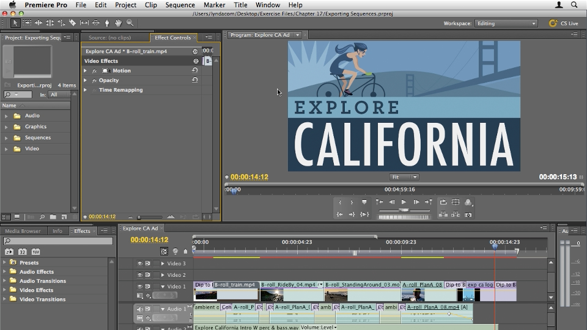
Task: Open the Sequence menu
Action: 180,5
